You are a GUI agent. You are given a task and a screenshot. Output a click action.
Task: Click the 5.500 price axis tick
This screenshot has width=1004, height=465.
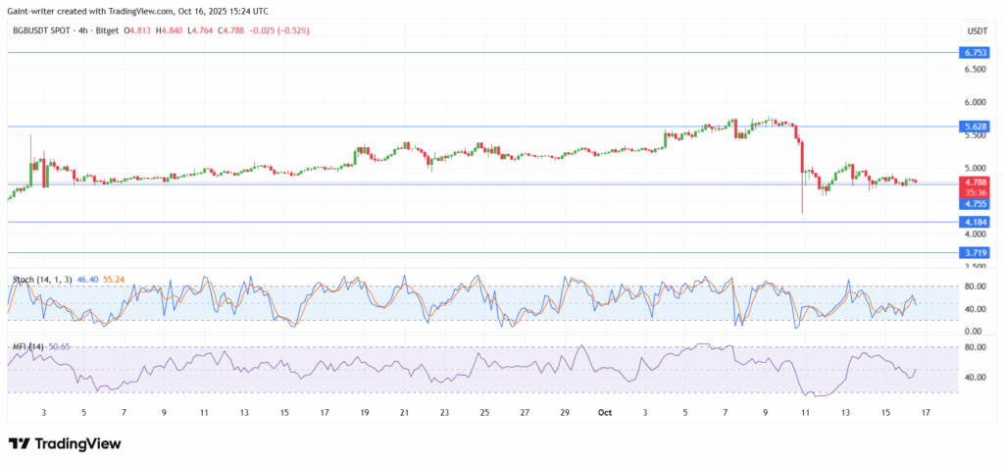point(976,135)
